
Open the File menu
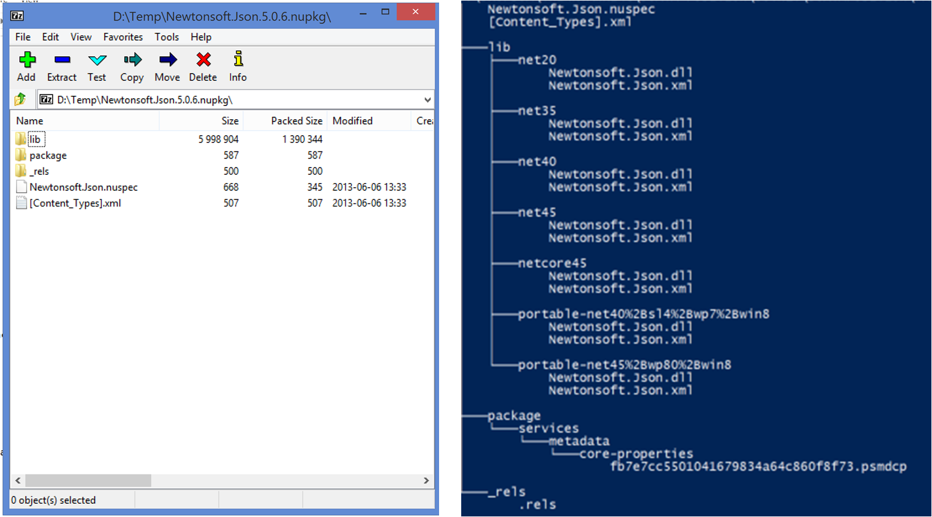click(23, 37)
